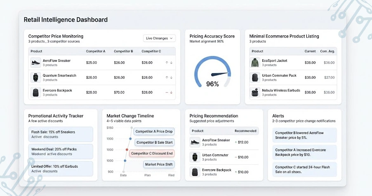The height and width of the screenshot is (196, 372).
Task: Open alert about Competitor B lowering AeroFlow price
Action: [x=305, y=135]
